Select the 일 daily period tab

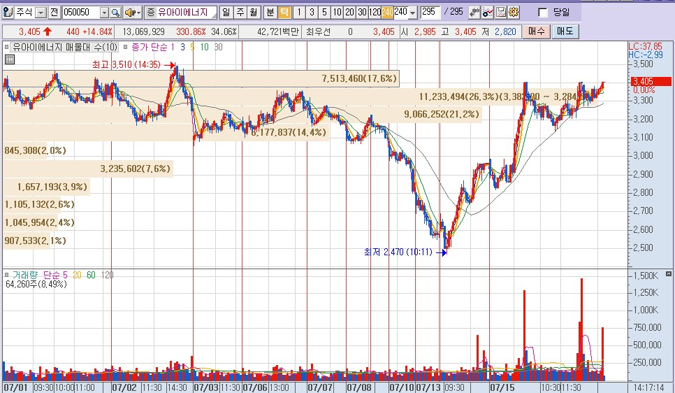(226, 13)
